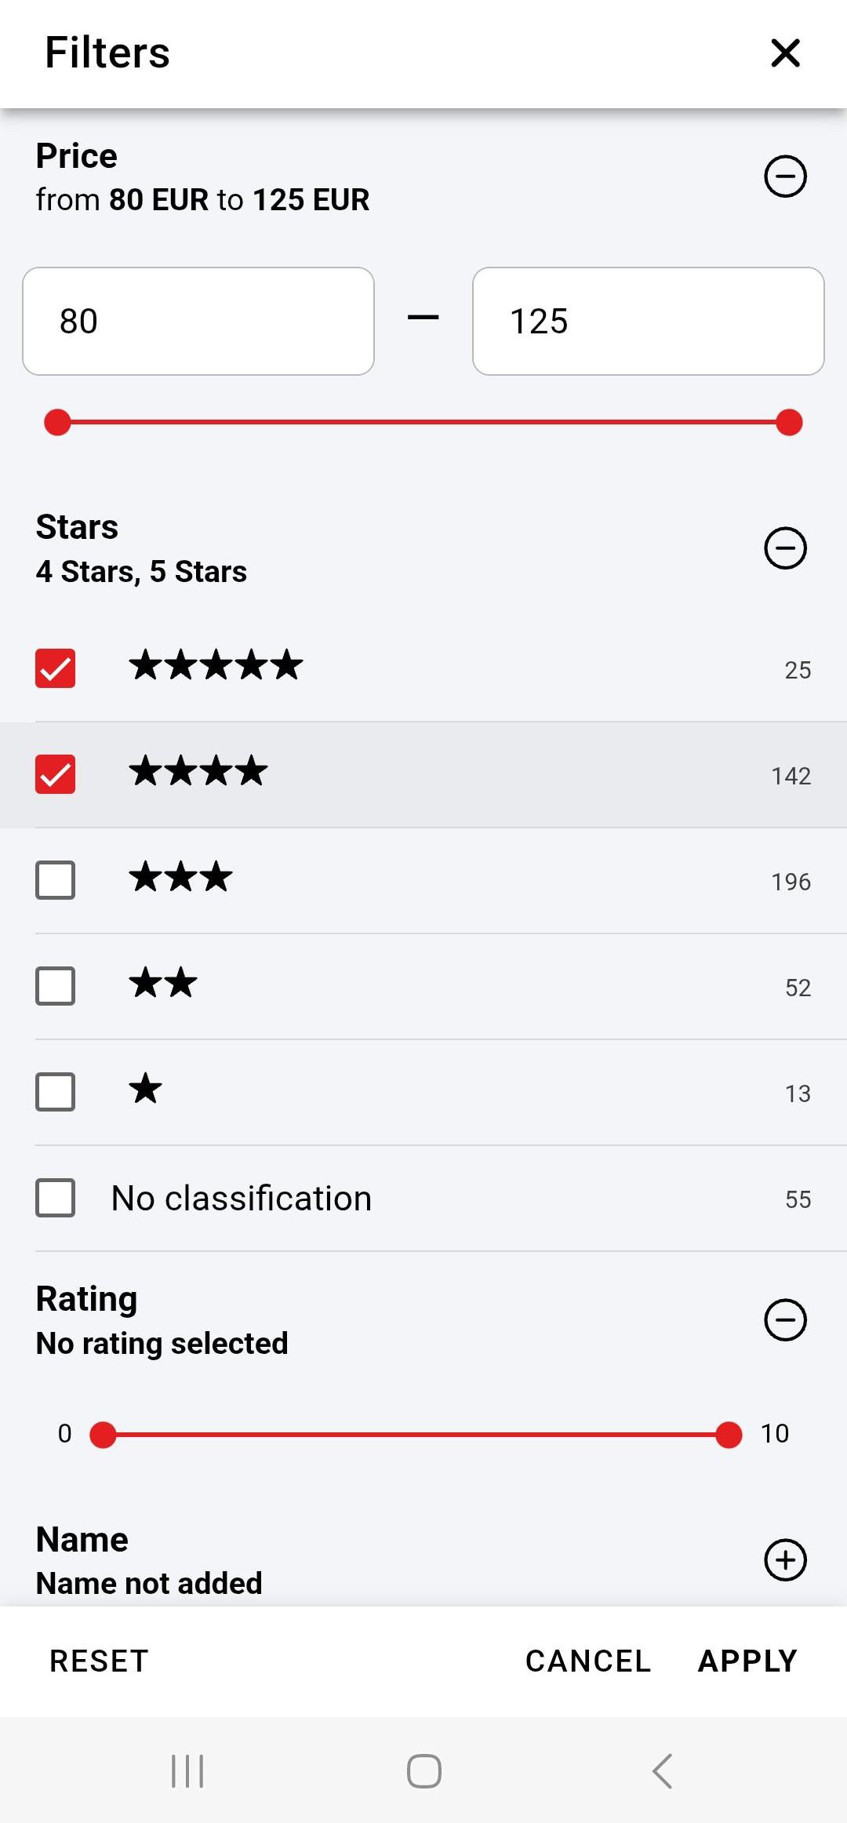Click the right rating slider handle at 10

(729, 1435)
